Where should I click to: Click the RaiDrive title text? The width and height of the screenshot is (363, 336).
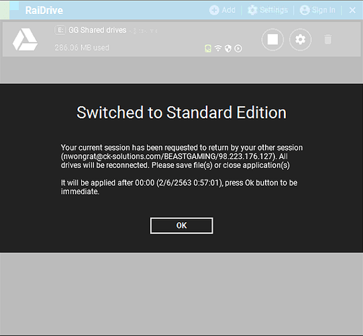coord(44,10)
